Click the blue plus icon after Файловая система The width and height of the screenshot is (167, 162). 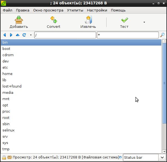point(120,157)
